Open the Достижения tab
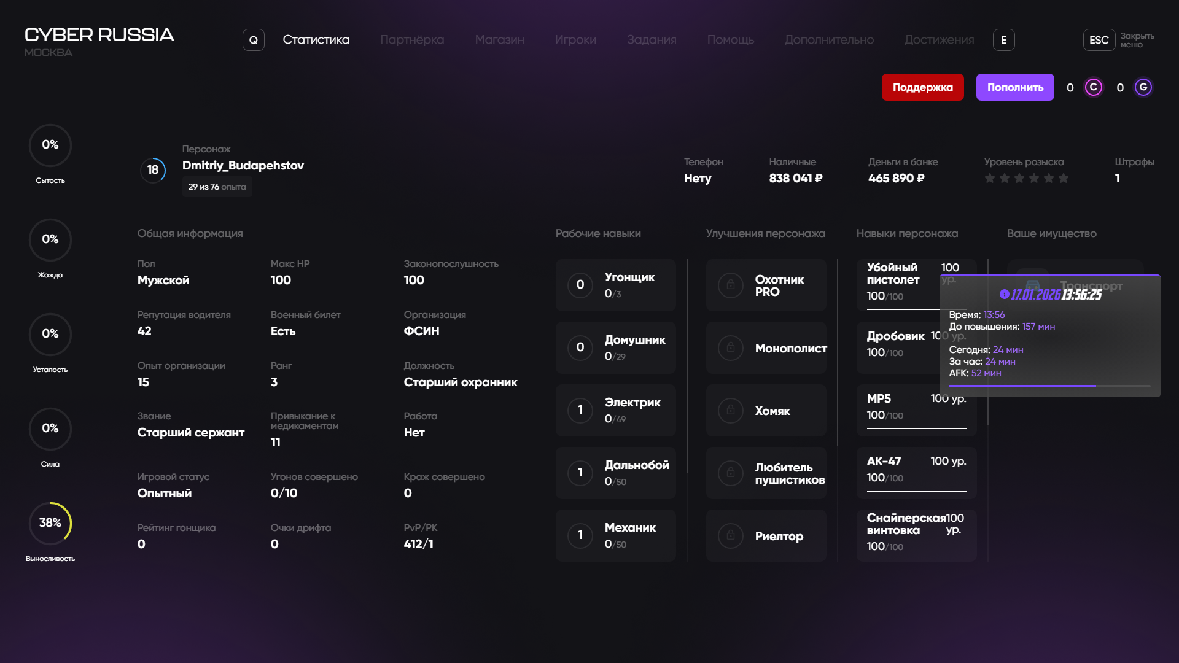This screenshot has width=1179, height=663. click(938, 40)
